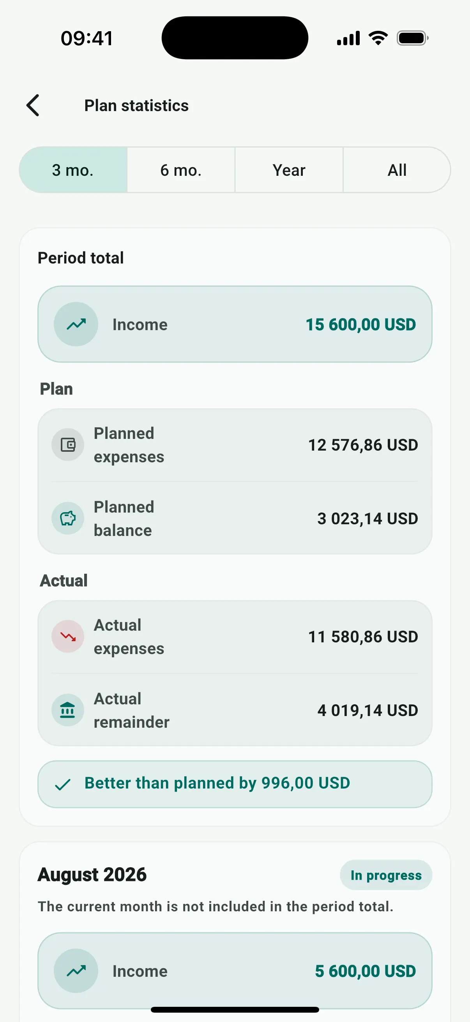This screenshot has height=1022, width=470.
Task: Tap the Planned expenses wallet icon
Action: tap(68, 445)
